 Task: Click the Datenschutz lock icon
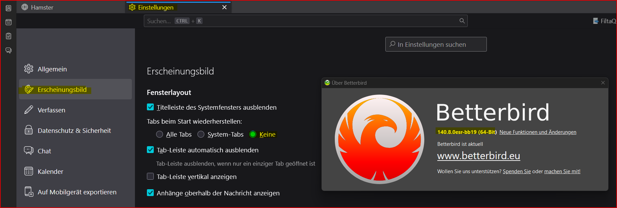29,130
